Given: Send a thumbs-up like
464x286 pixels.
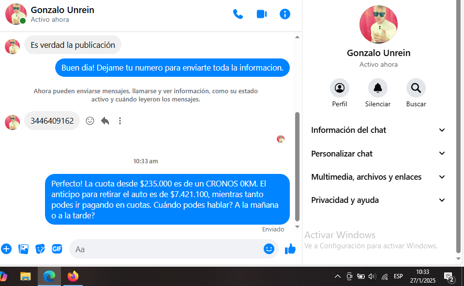Looking at the screenshot, I should (290, 249).
